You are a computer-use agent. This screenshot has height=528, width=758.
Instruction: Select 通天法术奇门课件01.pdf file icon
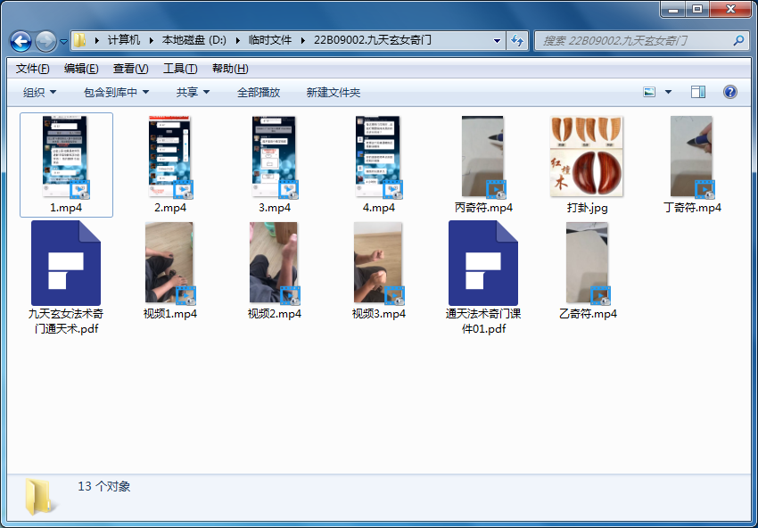point(483,263)
